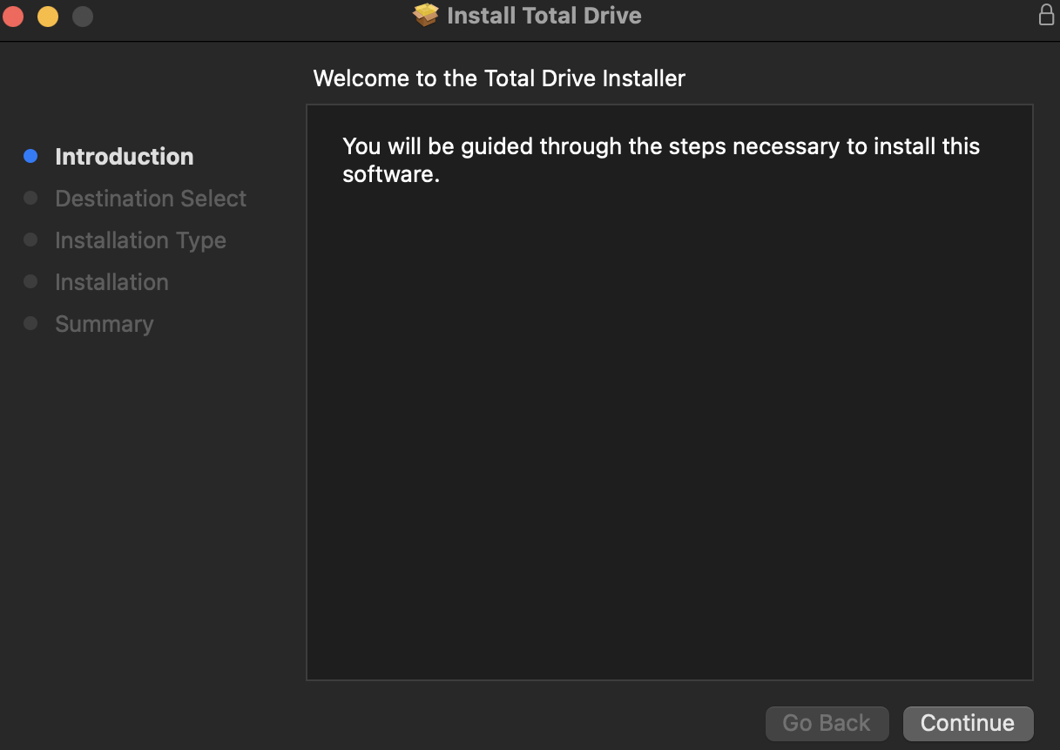The width and height of the screenshot is (1060, 750).
Task: Click the yellow minimize window button
Action: (x=47, y=15)
